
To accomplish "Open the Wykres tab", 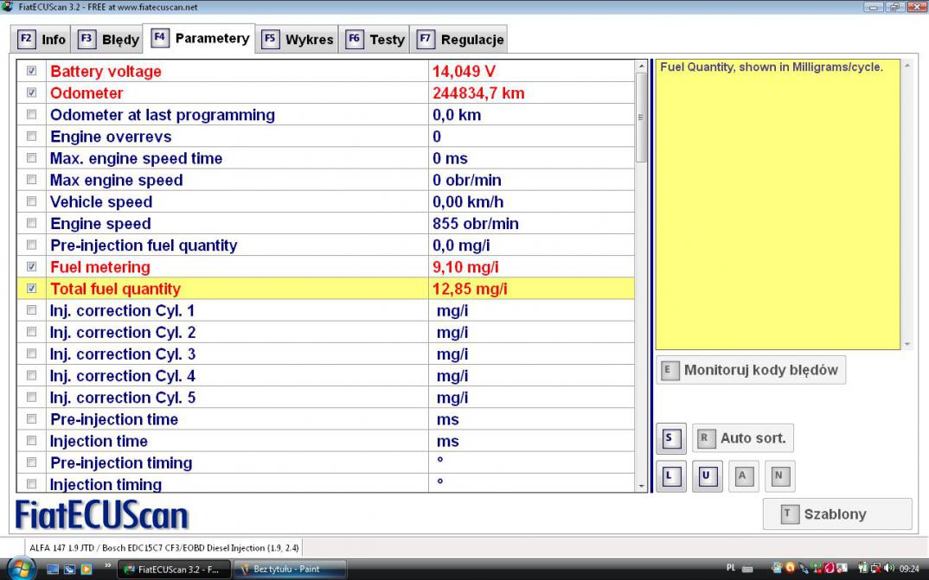I will [x=298, y=39].
